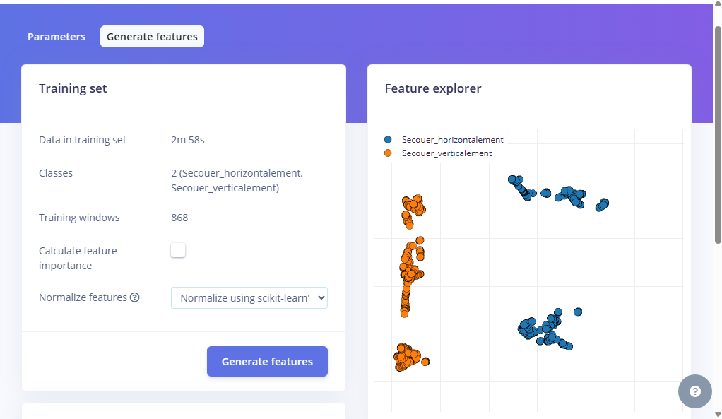Click the Secouer_verticalement legend label
The image size is (722, 419).
point(446,153)
